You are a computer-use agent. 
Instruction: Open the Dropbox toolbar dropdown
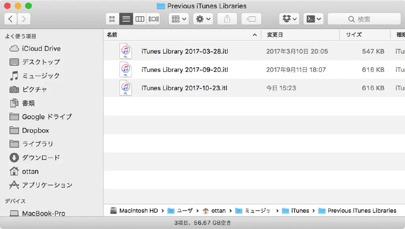click(x=289, y=19)
